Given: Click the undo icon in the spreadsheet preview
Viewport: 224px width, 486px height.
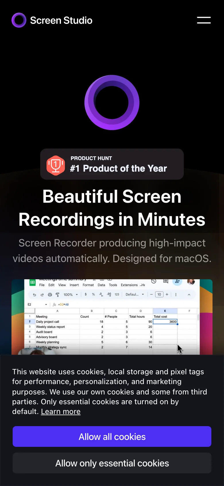Looking at the screenshot, I should [x=34, y=295].
